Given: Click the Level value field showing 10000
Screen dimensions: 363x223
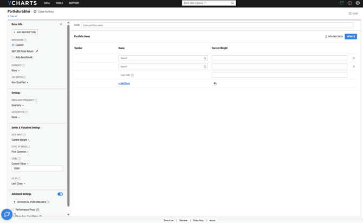Looking at the screenshot, I should click(x=37, y=168).
